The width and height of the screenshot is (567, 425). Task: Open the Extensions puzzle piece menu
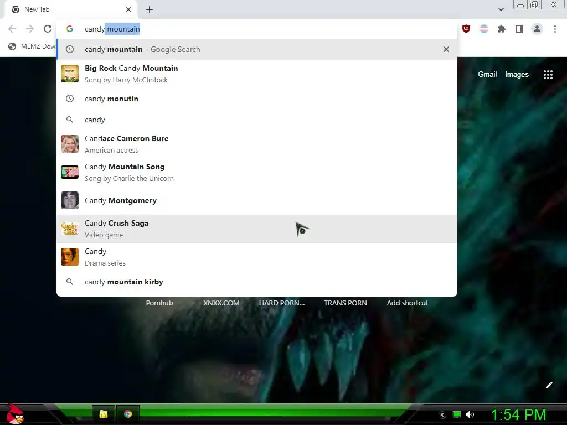click(502, 29)
